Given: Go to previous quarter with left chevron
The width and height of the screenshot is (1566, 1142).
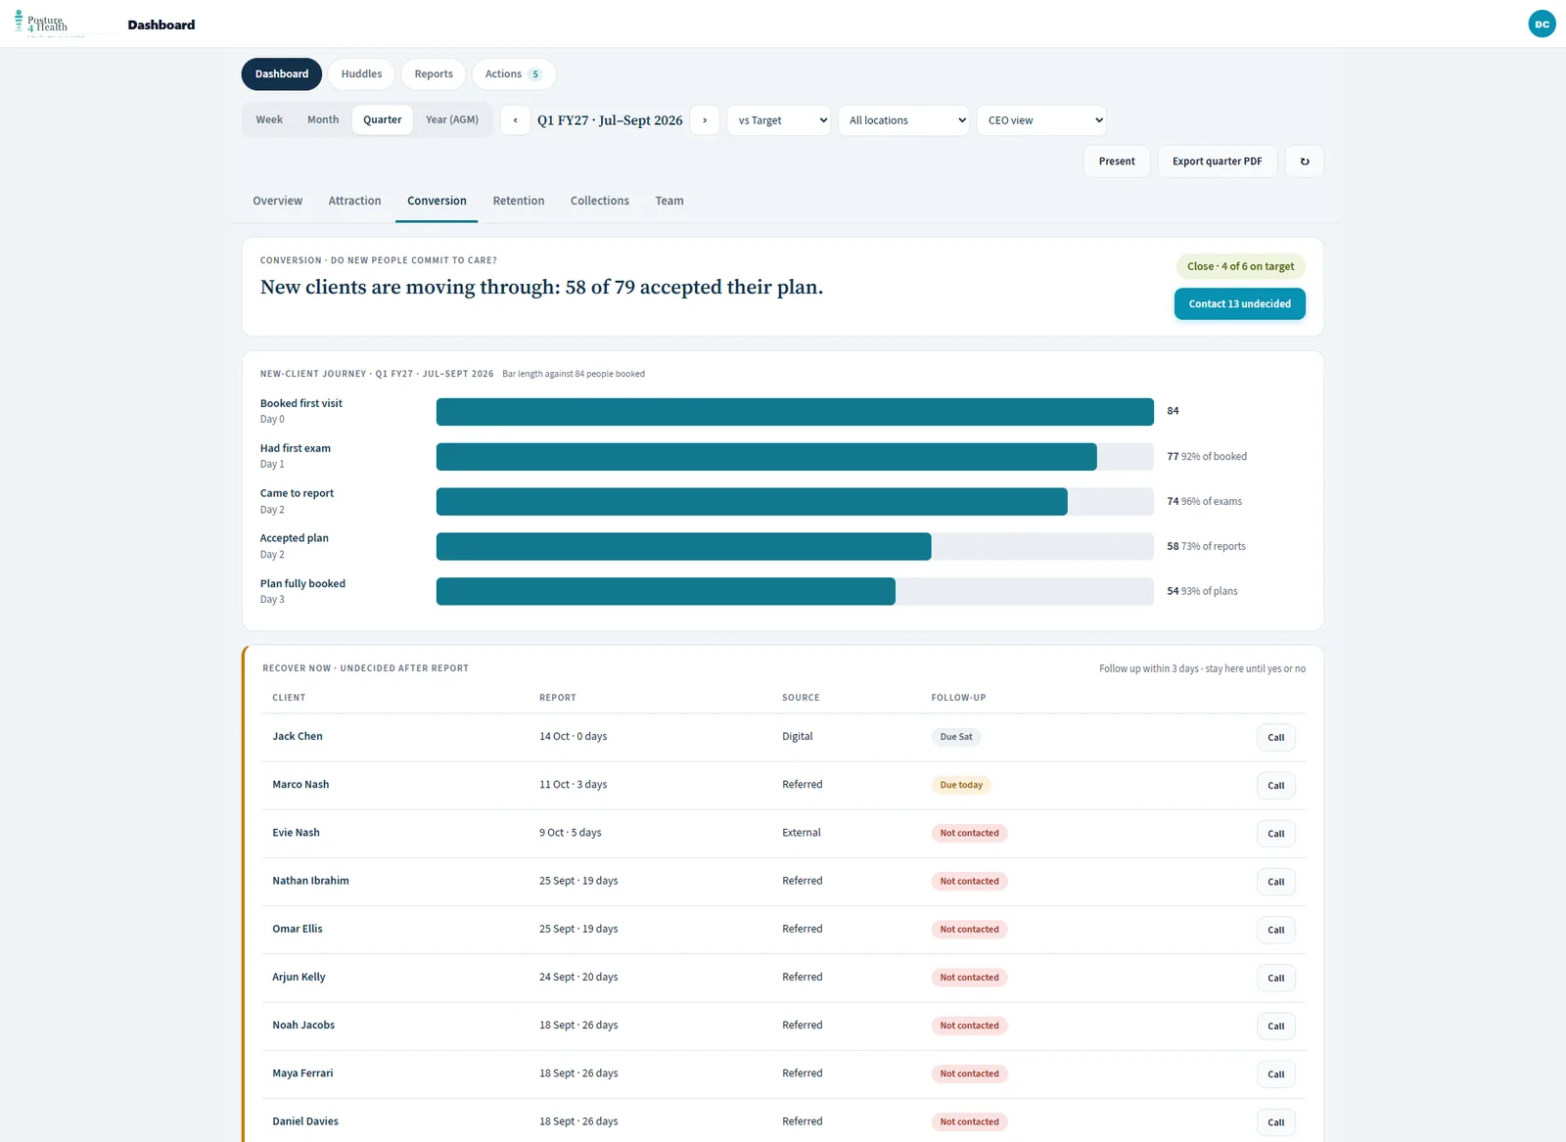Looking at the screenshot, I should 515,120.
